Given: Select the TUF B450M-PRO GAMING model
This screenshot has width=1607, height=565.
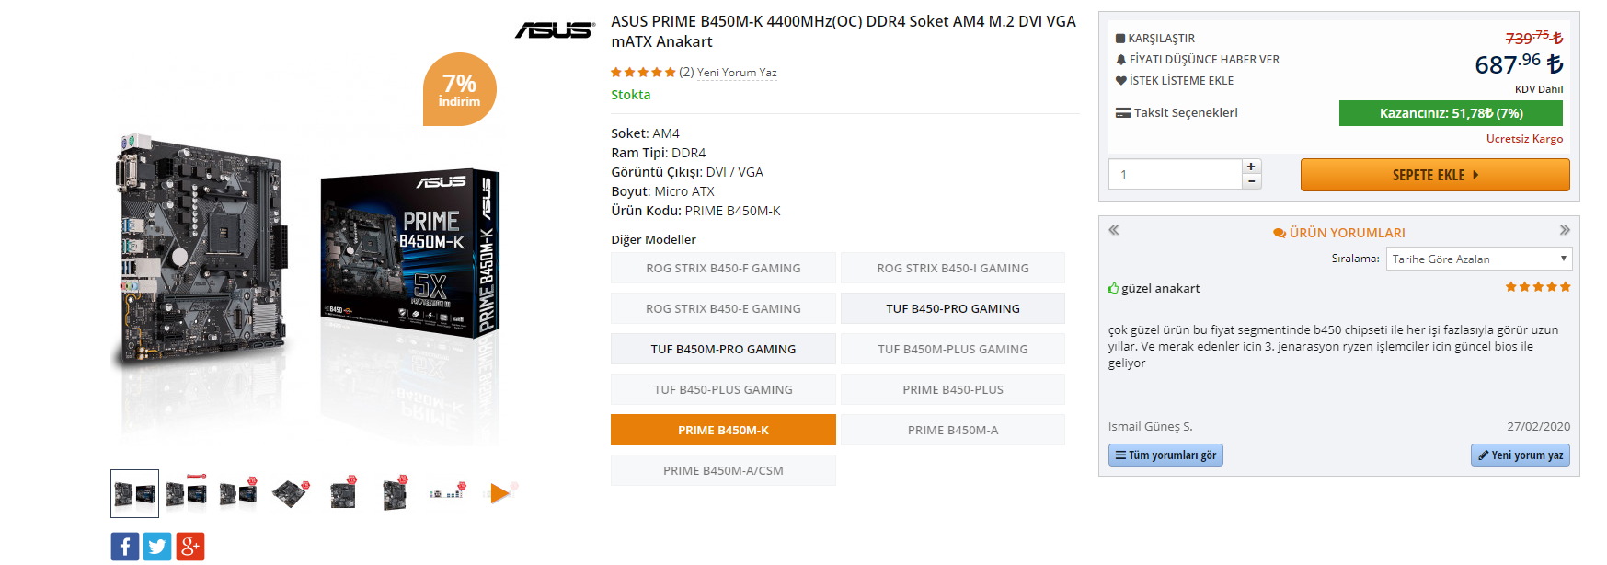Looking at the screenshot, I should pyautogui.click(x=723, y=349).
